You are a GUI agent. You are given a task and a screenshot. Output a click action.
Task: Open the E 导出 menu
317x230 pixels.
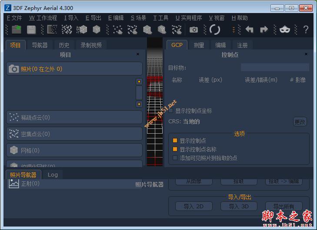tap(93, 18)
